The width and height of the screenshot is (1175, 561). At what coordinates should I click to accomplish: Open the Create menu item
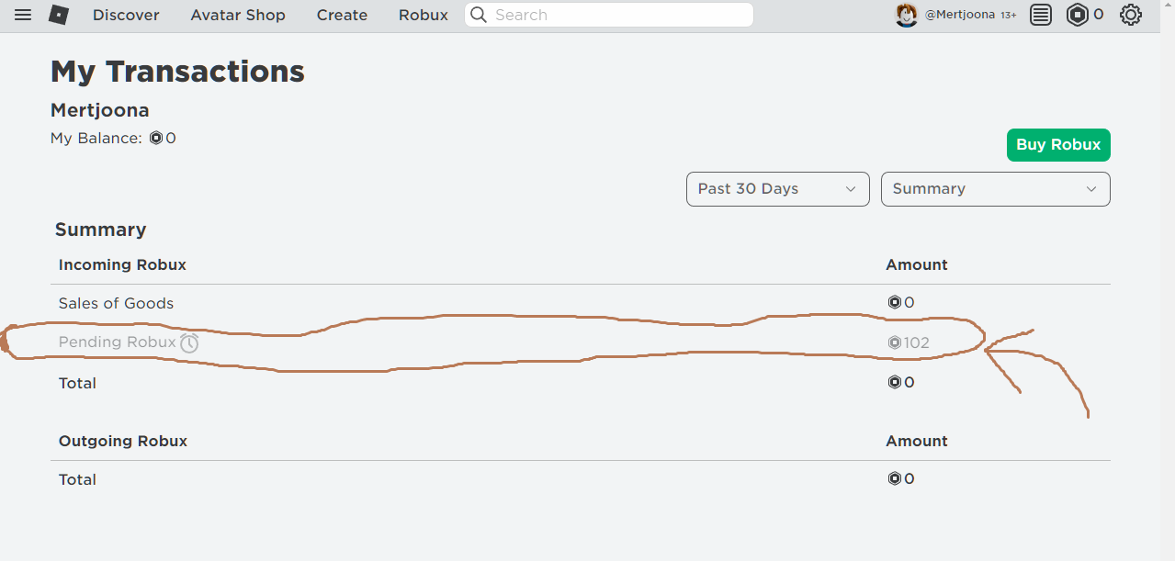[x=342, y=15]
